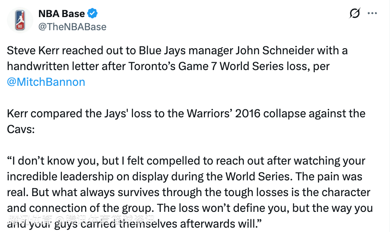Open Grok actions icon on the tweet
Image resolution: width=392 pixels, height=232 pixels.
tap(355, 13)
